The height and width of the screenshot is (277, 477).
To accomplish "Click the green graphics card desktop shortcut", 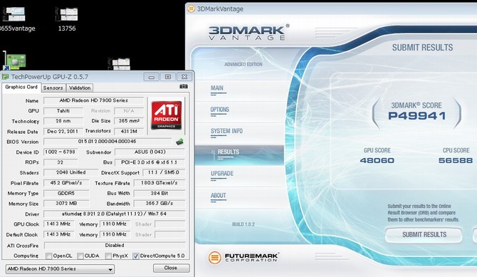I will [14, 61].
